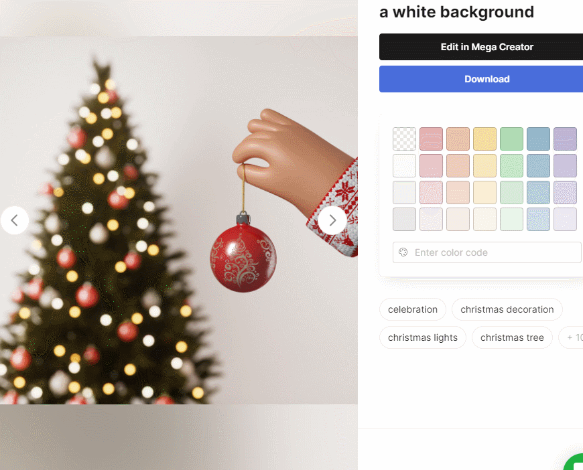
Task: Pick the top-row pink-red swatch
Action: click(431, 139)
